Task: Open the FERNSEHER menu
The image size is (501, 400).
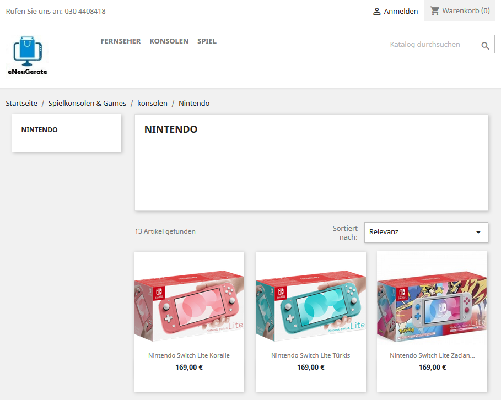Action: 121,41
